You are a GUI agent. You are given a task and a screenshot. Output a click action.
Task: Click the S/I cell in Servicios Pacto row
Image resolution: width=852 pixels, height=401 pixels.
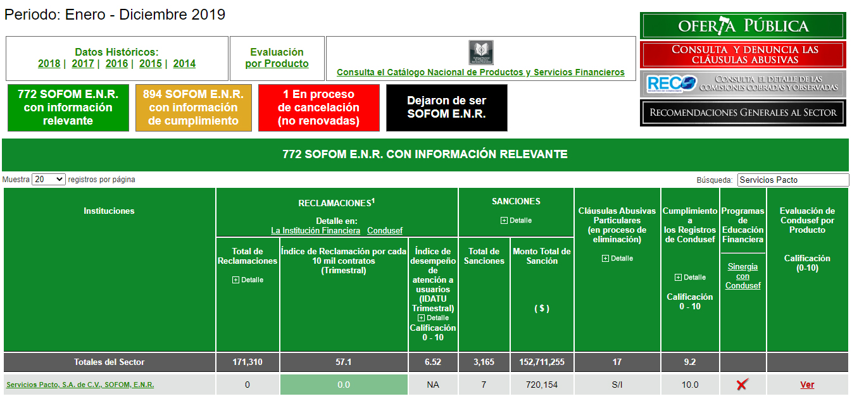click(x=617, y=385)
